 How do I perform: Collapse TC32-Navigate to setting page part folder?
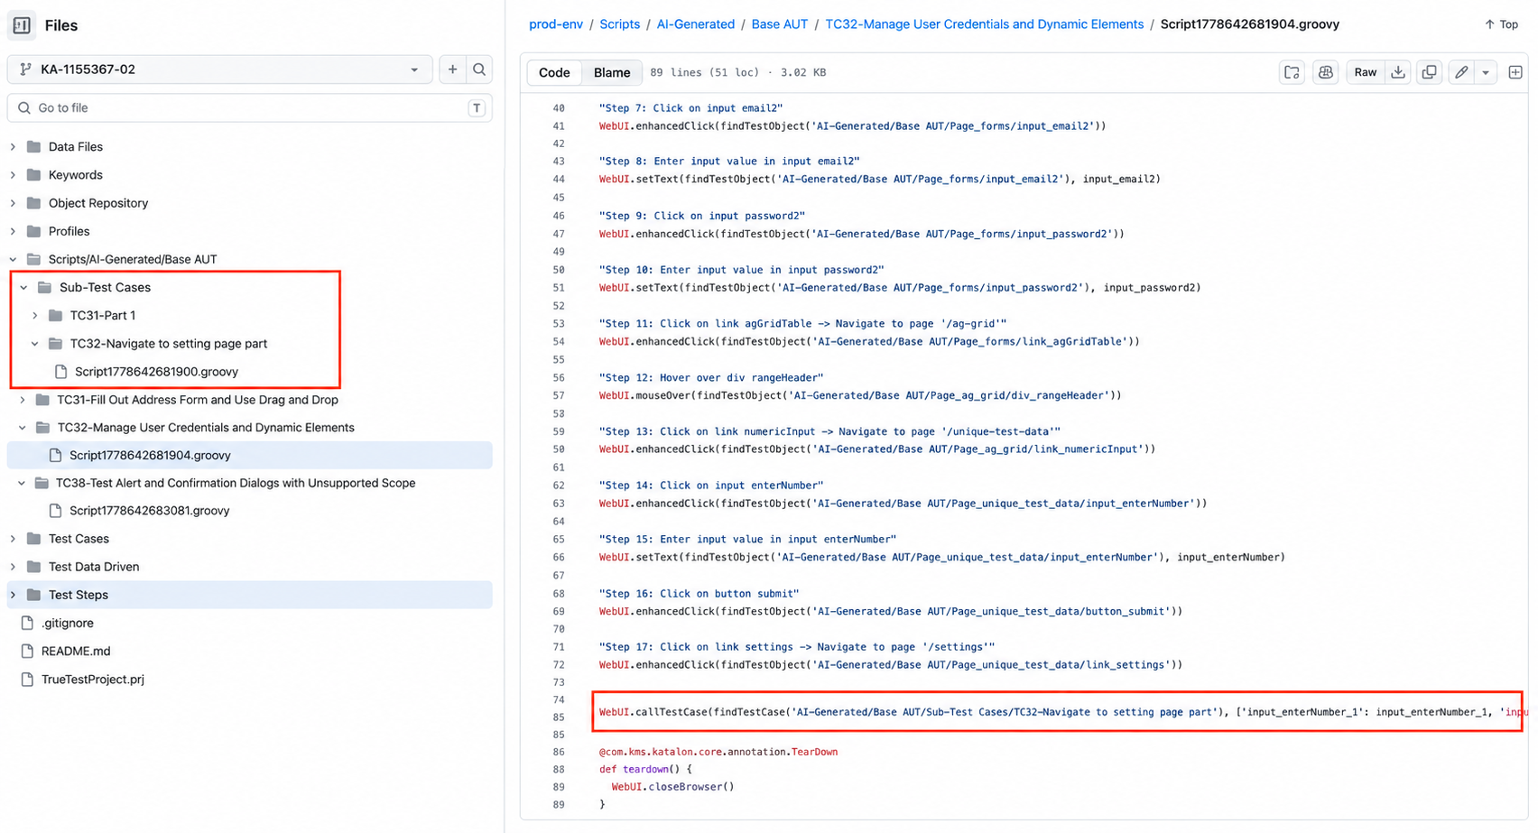(34, 343)
